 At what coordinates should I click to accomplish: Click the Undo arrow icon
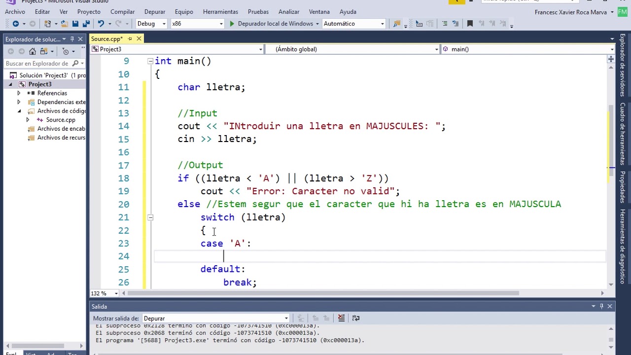pyautogui.click(x=101, y=24)
